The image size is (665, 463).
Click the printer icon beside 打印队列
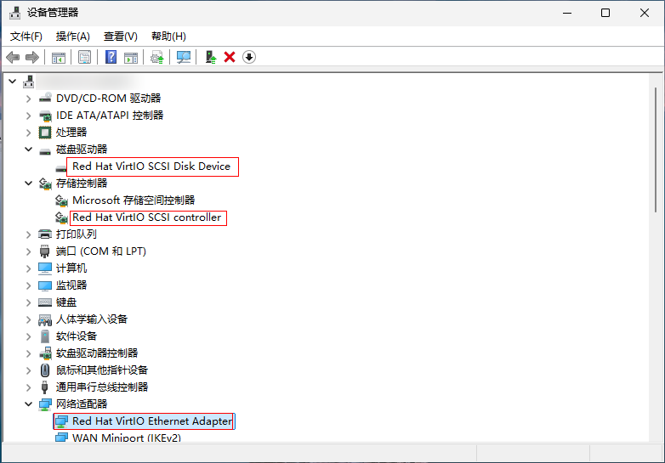45,234
